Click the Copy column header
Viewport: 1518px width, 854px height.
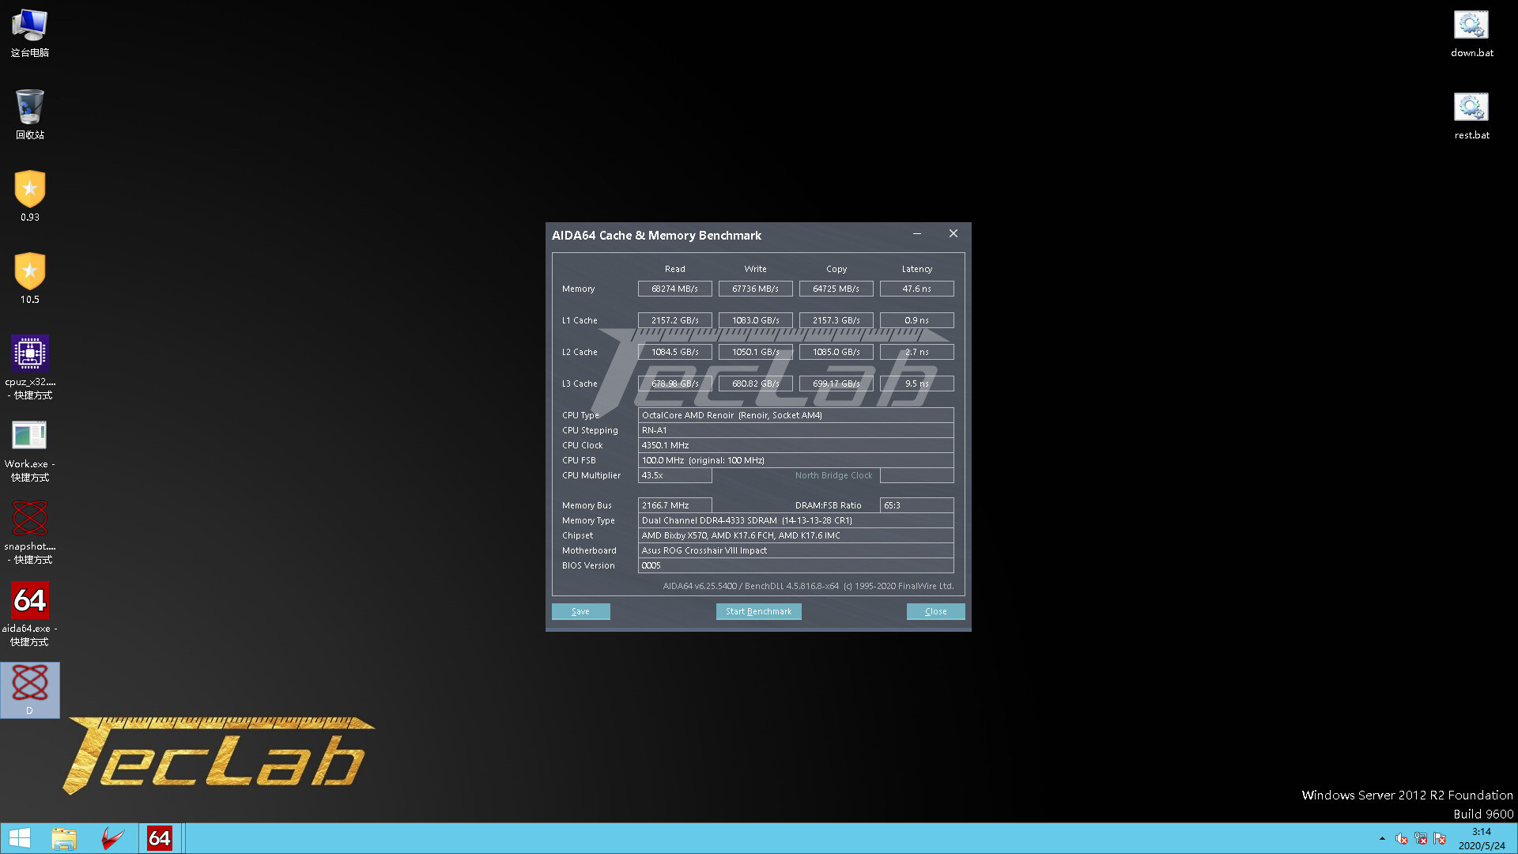[836, 269]
